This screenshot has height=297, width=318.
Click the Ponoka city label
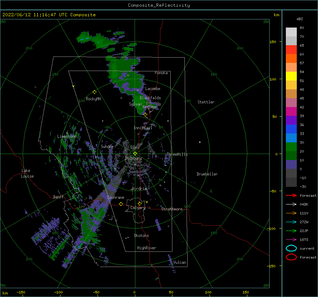coord(161,73)
